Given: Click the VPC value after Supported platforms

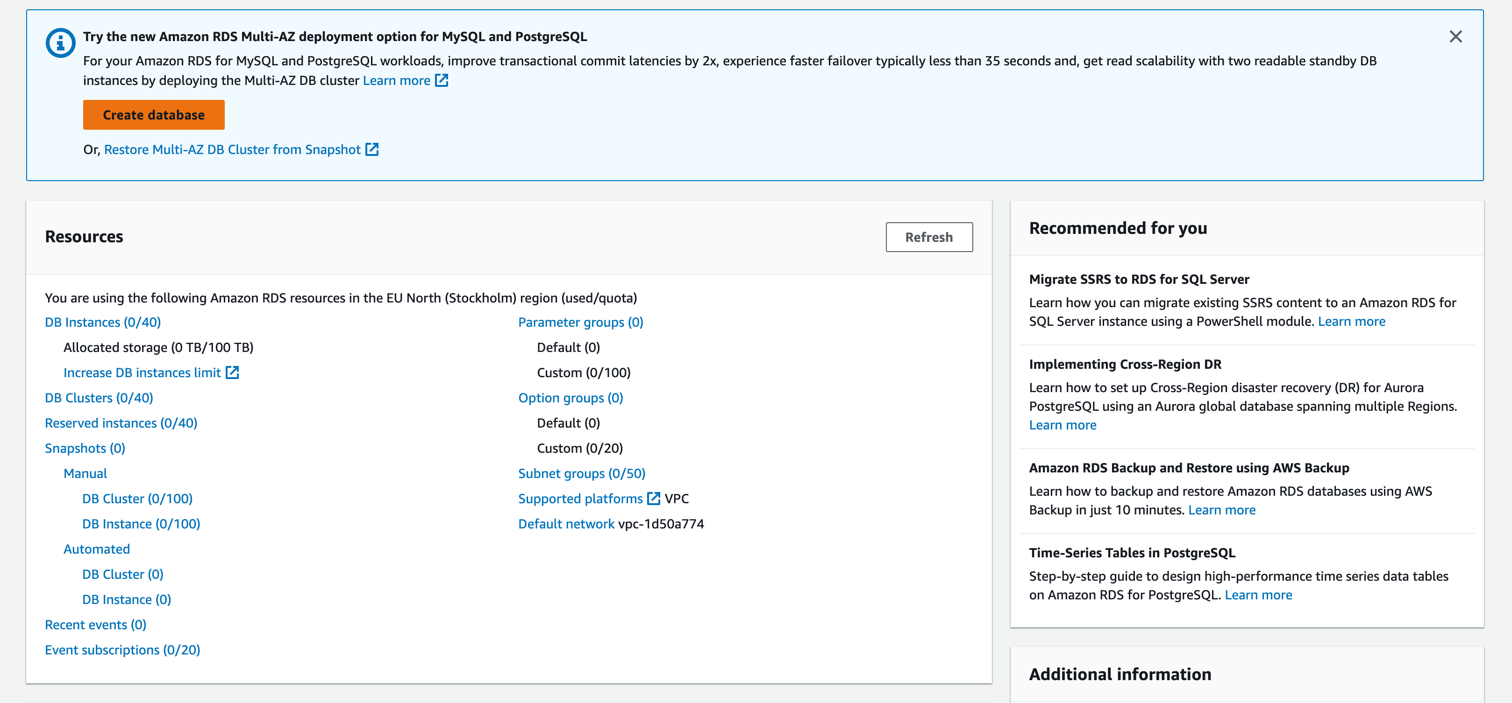Looking at the screenshot, I should (677, 499).
